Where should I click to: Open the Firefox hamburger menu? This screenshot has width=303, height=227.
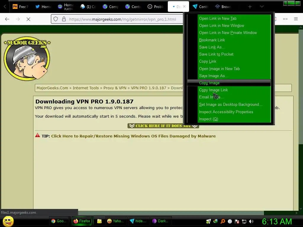point(296,19)
